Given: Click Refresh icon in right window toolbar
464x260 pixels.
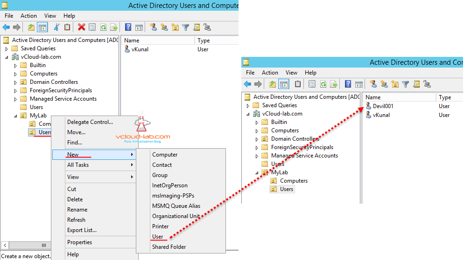Looking at the screenshot, I should (x=323, y=84).
